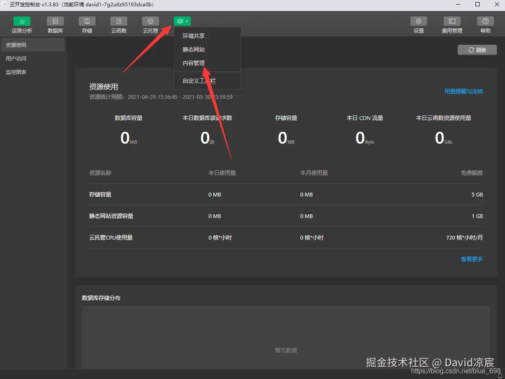The image size is (505, 379).
Task: Open the 帮助 icon
Action: [x=485, y=25]
